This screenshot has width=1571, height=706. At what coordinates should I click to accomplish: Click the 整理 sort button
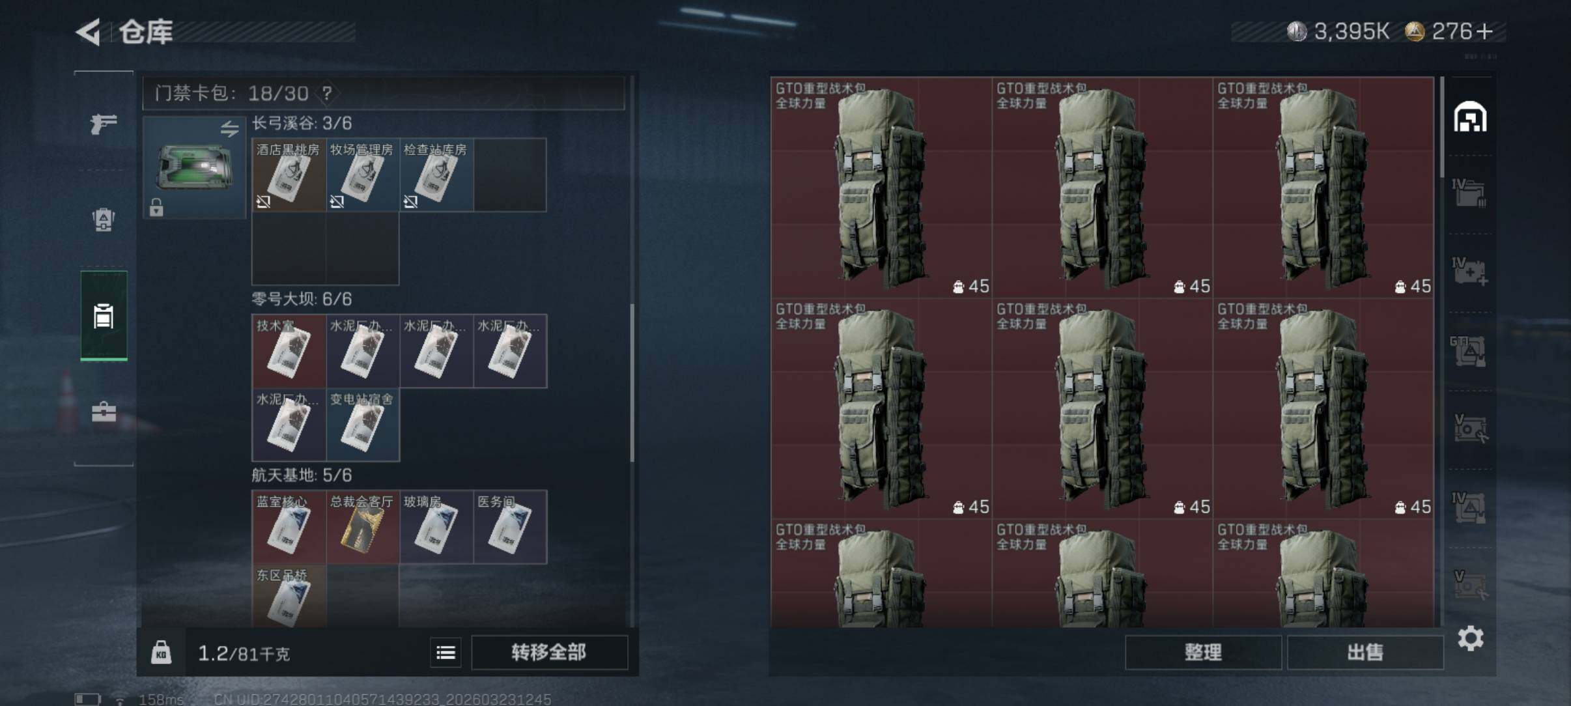click(x=1203, y=652)
